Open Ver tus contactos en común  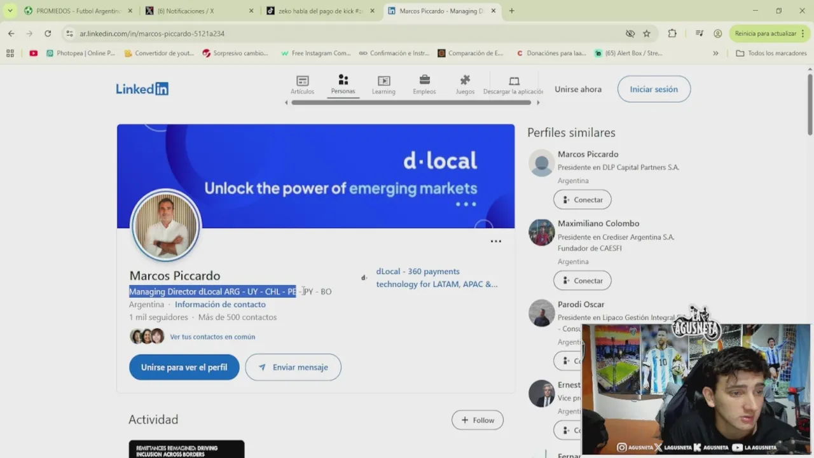(x=212, y=337)
